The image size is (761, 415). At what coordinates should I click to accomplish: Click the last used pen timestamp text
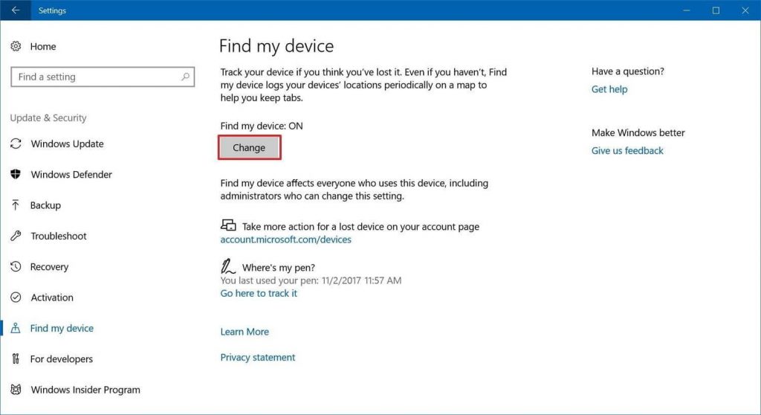click(x=311, y=280)
